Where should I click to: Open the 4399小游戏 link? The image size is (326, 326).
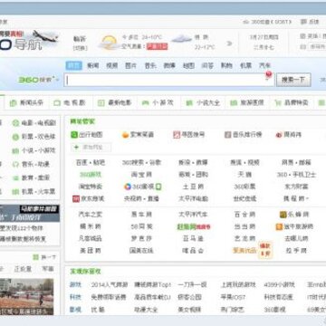(x=279, y=285)
